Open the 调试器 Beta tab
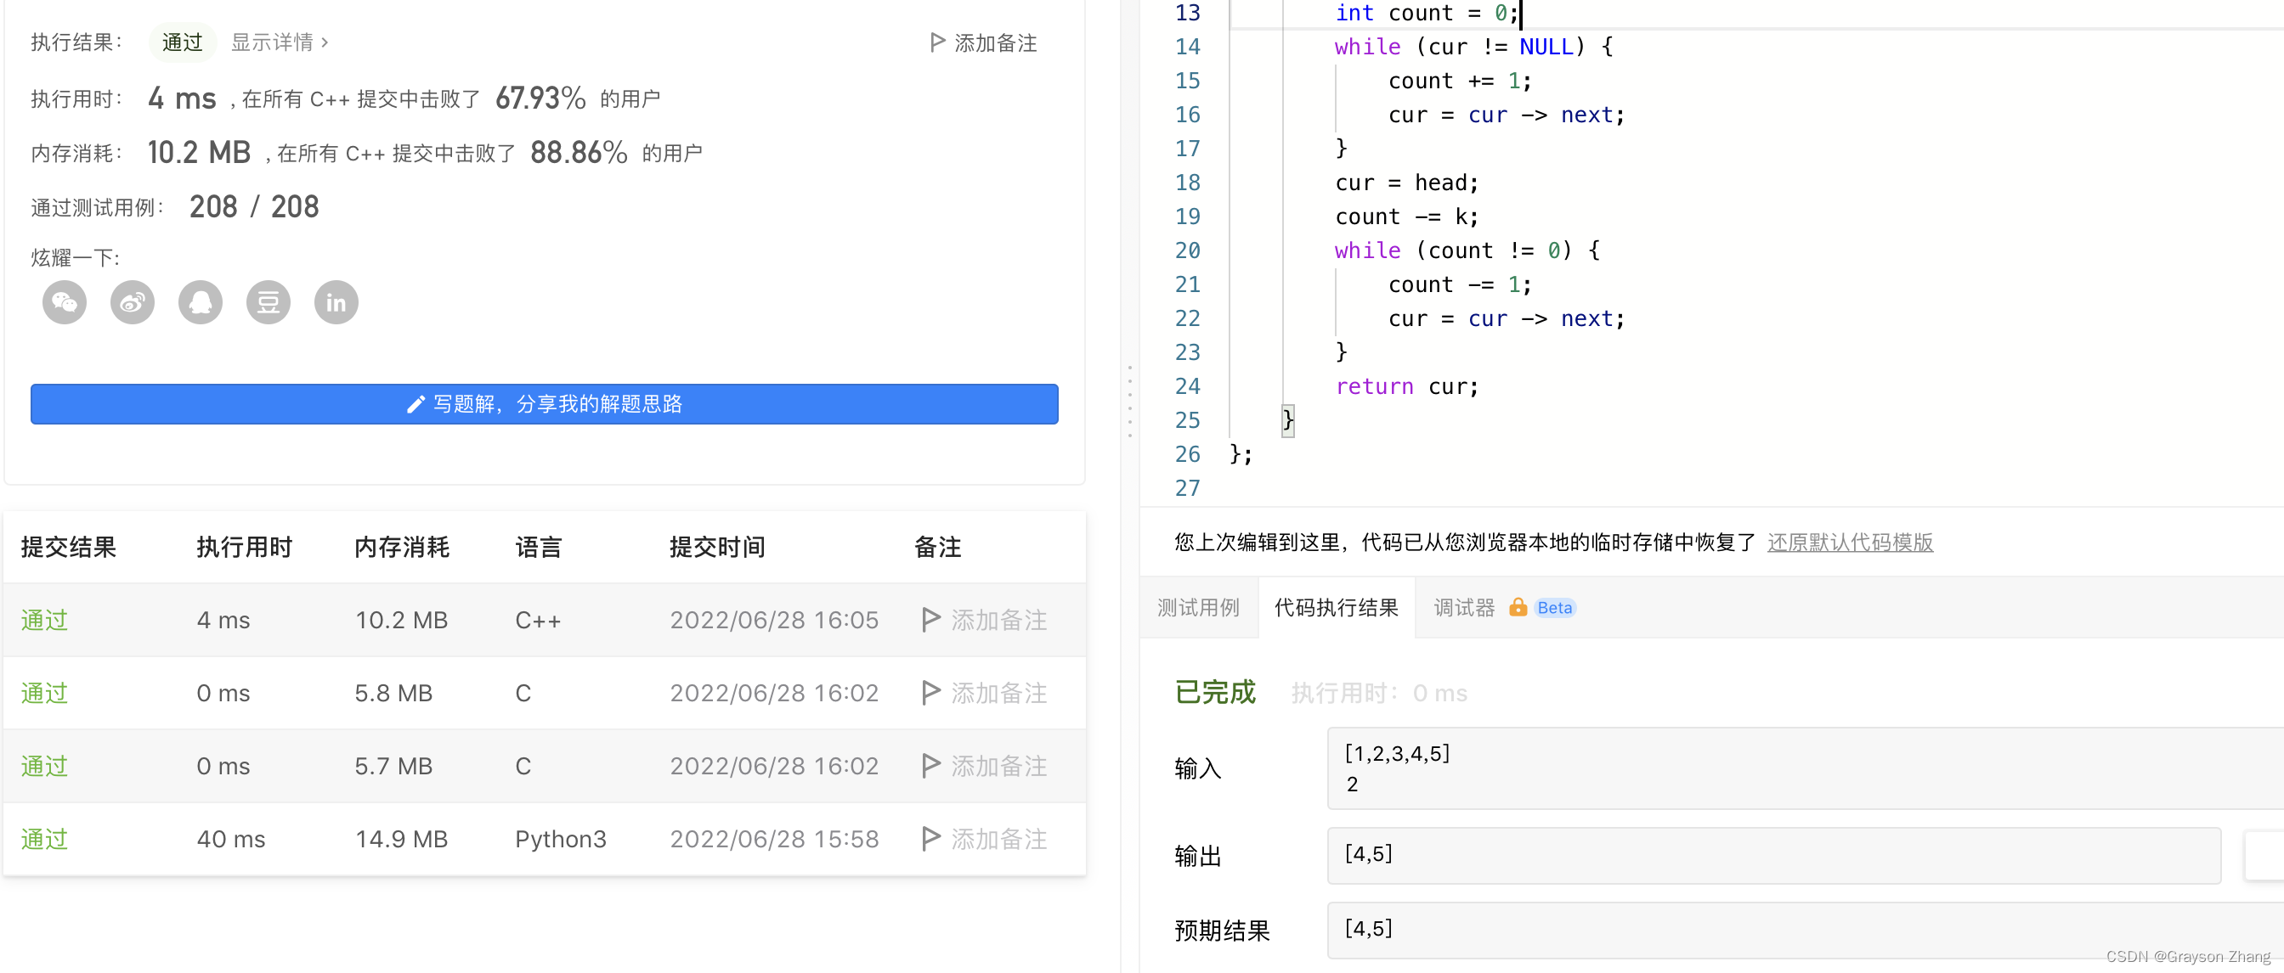2284x973 pixels. [1464, 608]
